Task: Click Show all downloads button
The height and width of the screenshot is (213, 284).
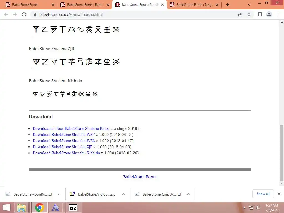Action: 263,194
